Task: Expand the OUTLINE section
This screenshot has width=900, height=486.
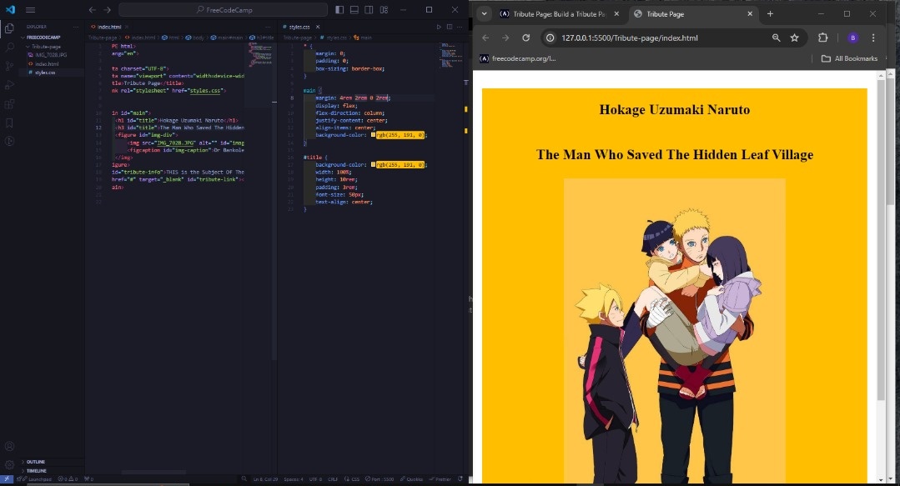Action: coord(34,462)
